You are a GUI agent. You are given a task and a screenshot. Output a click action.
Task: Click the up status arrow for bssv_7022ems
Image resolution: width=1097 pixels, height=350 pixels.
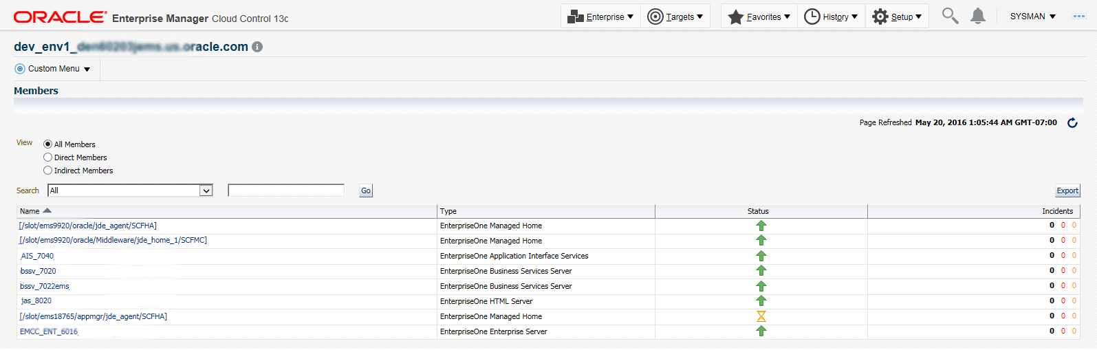(x=761, y=286)
